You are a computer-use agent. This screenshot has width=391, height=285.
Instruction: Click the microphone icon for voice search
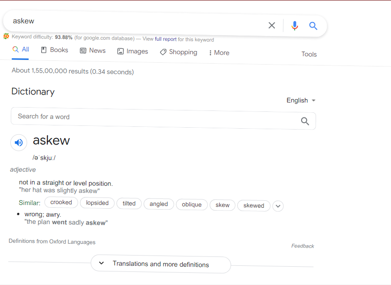pyautogui.click(x=295, y=26)
